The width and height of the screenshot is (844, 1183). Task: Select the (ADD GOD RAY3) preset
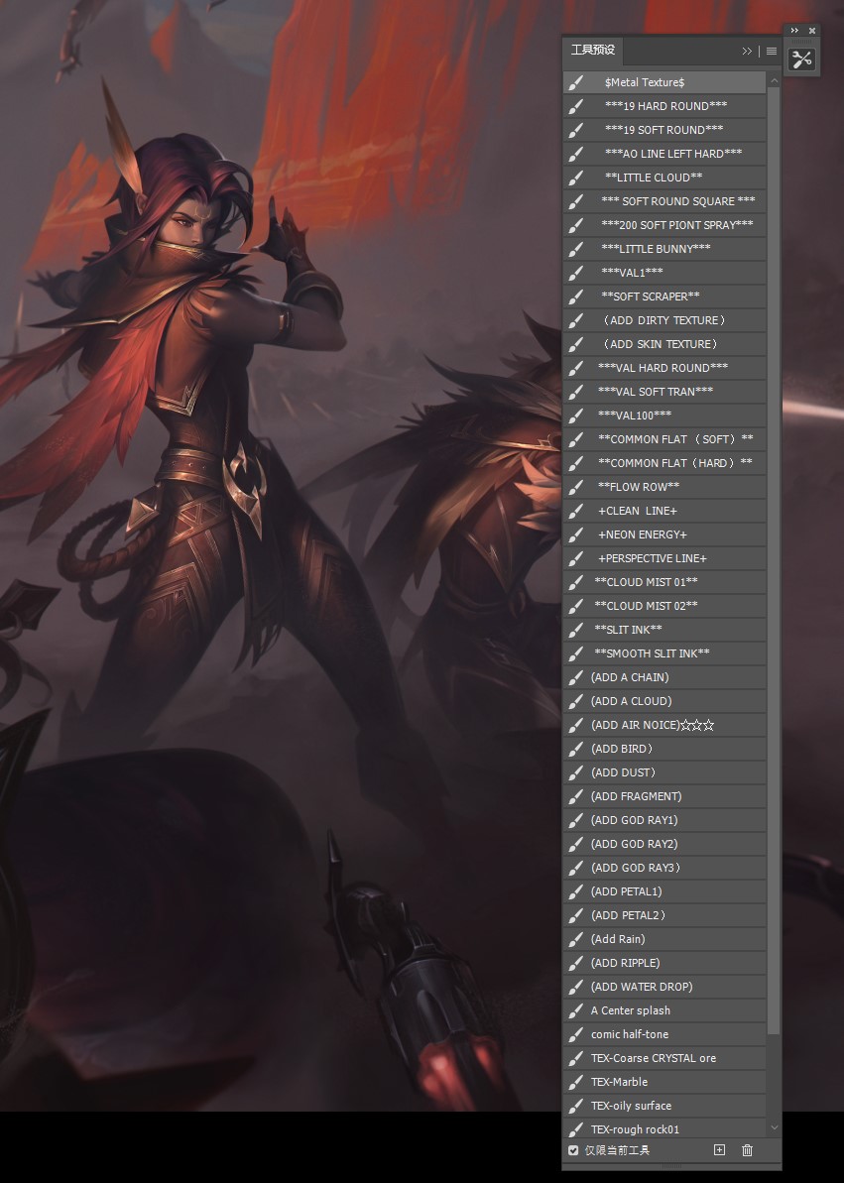664,868
